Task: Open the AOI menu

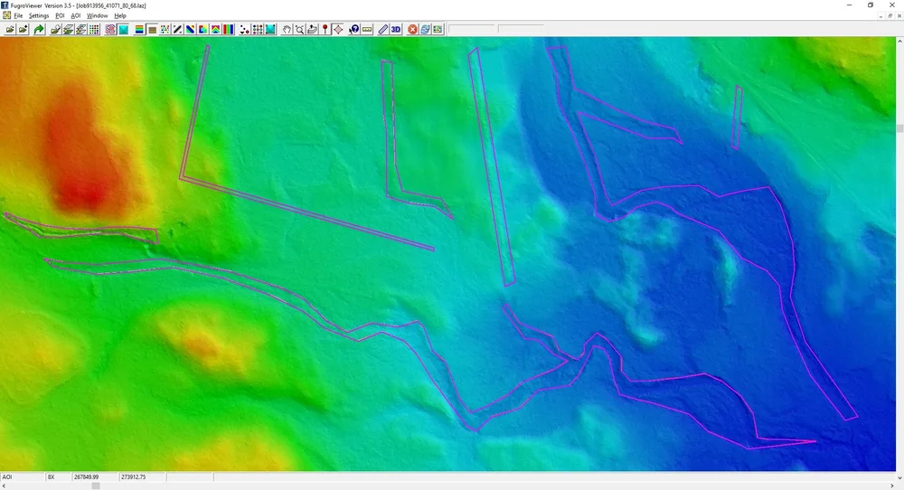Action: point(76,16)
